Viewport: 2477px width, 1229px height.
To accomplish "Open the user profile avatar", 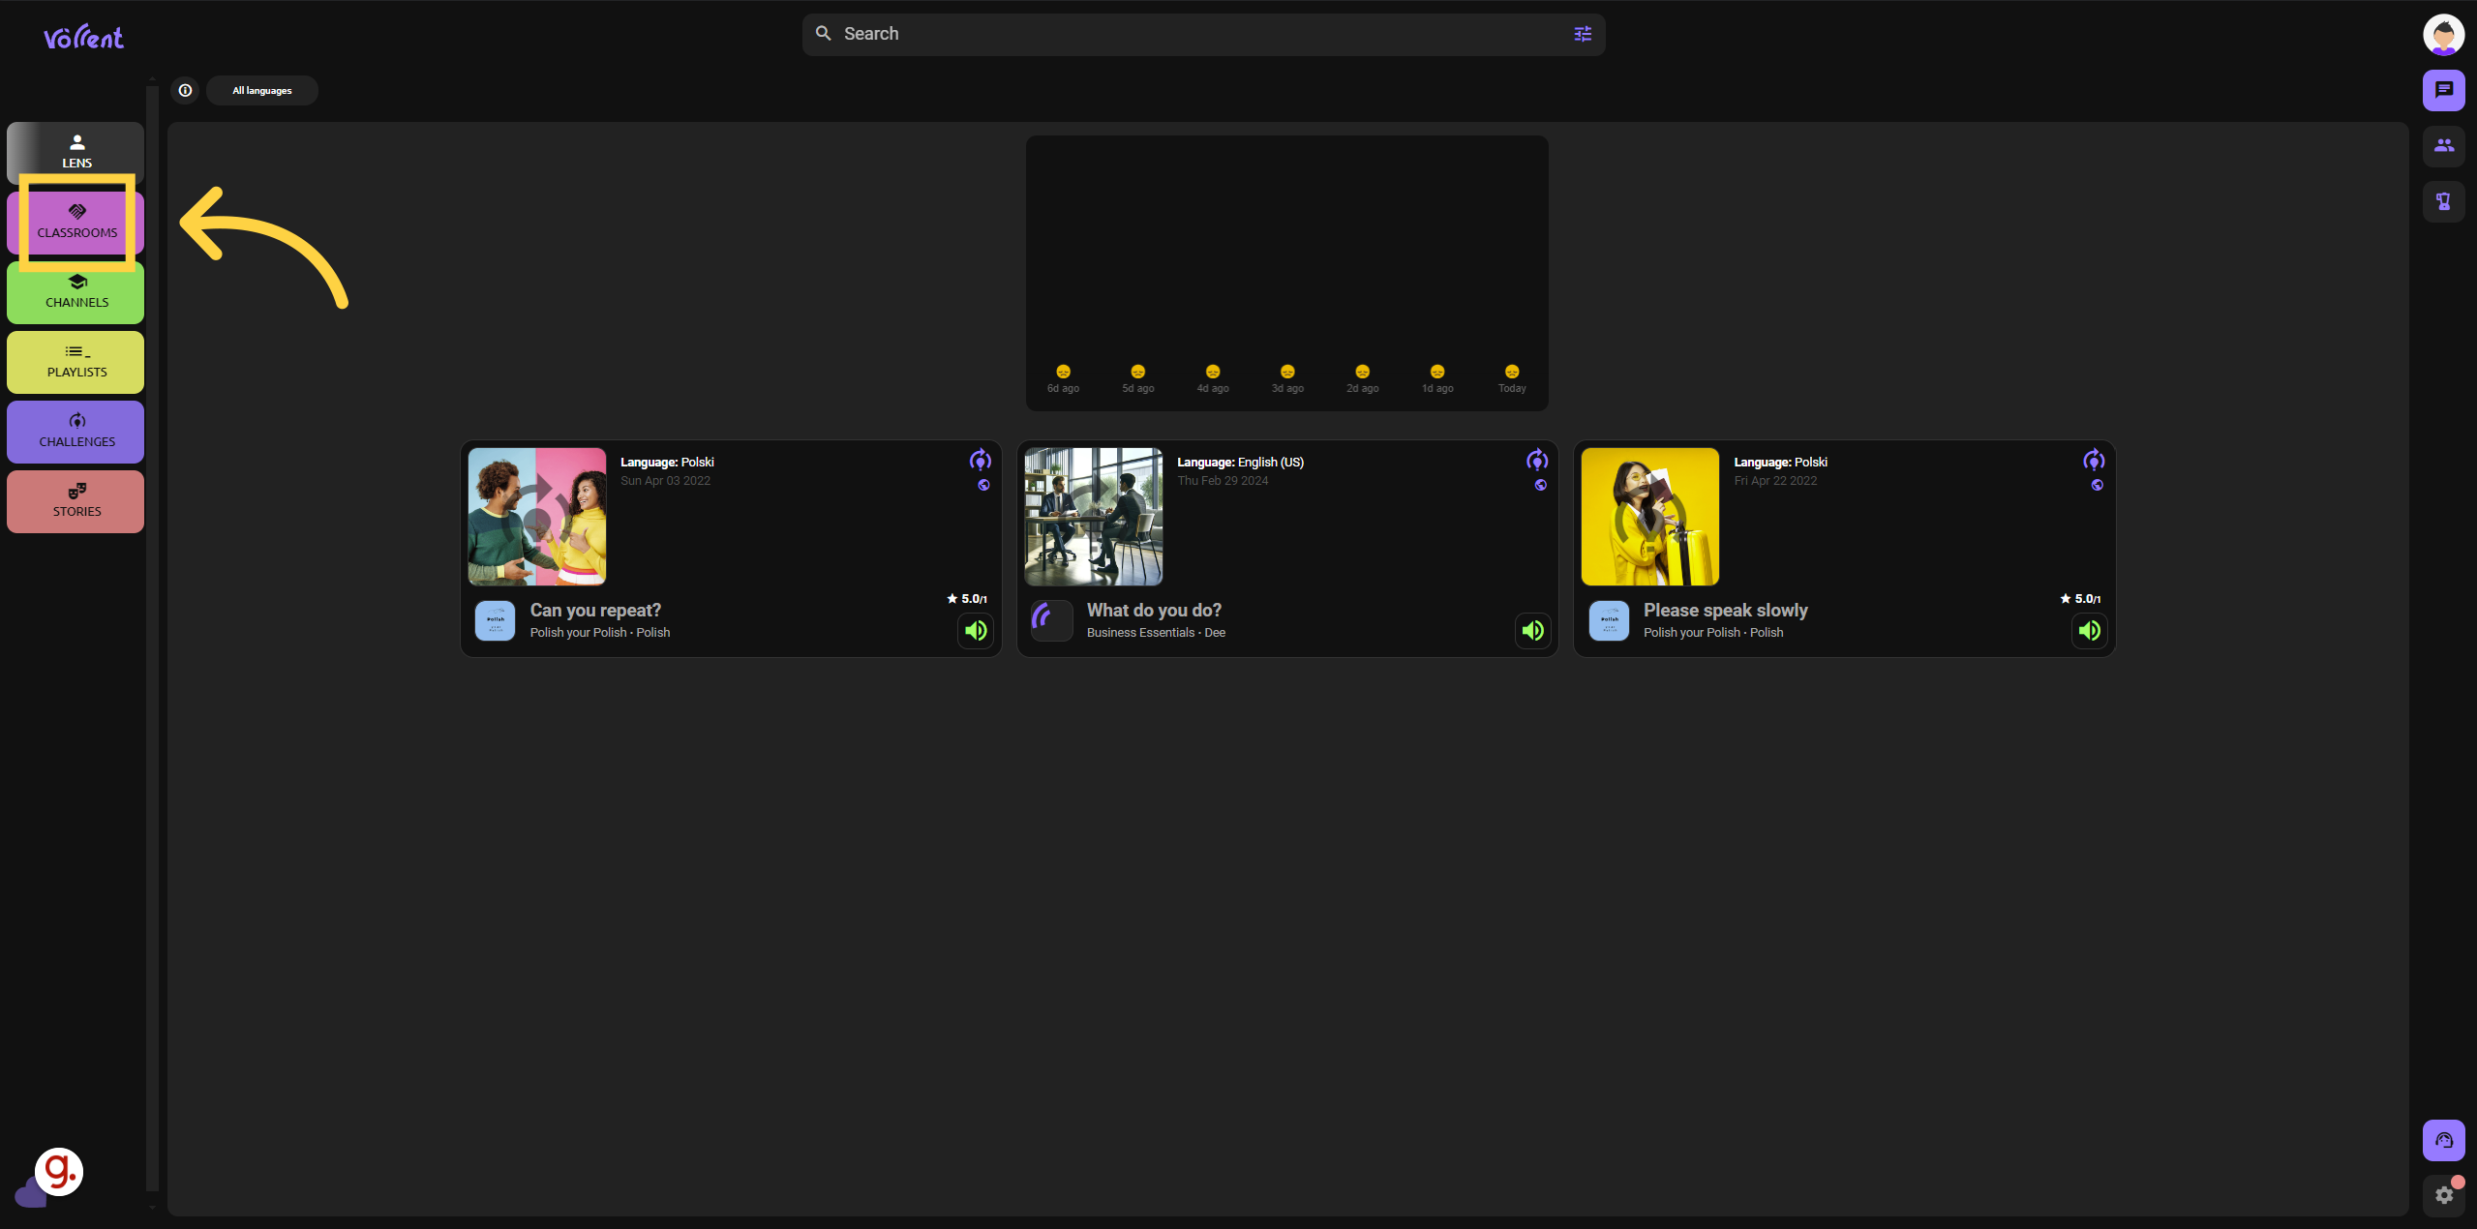I will tap(2443, 35).
